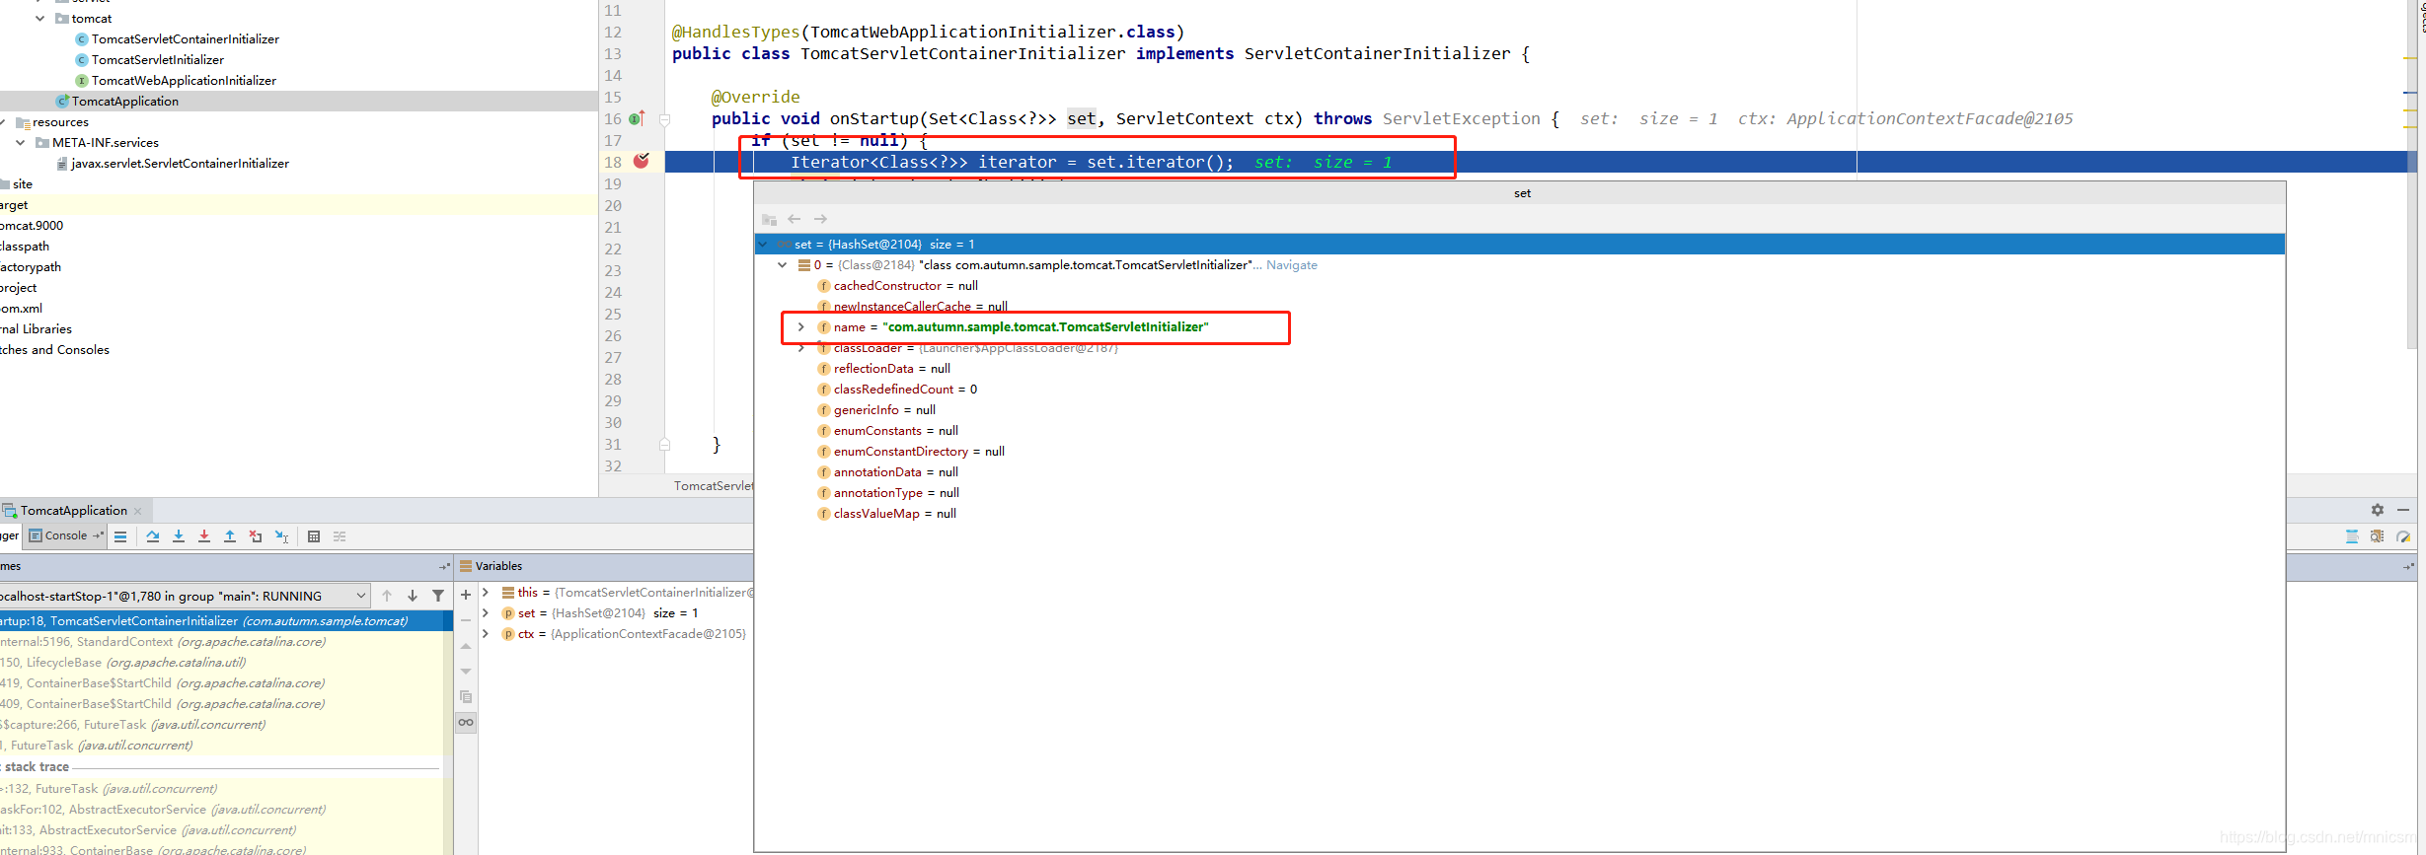The height and width of the screenshot is (855, 2426).
Task: Click the Drop Frame icon
Action: (256, 536)
